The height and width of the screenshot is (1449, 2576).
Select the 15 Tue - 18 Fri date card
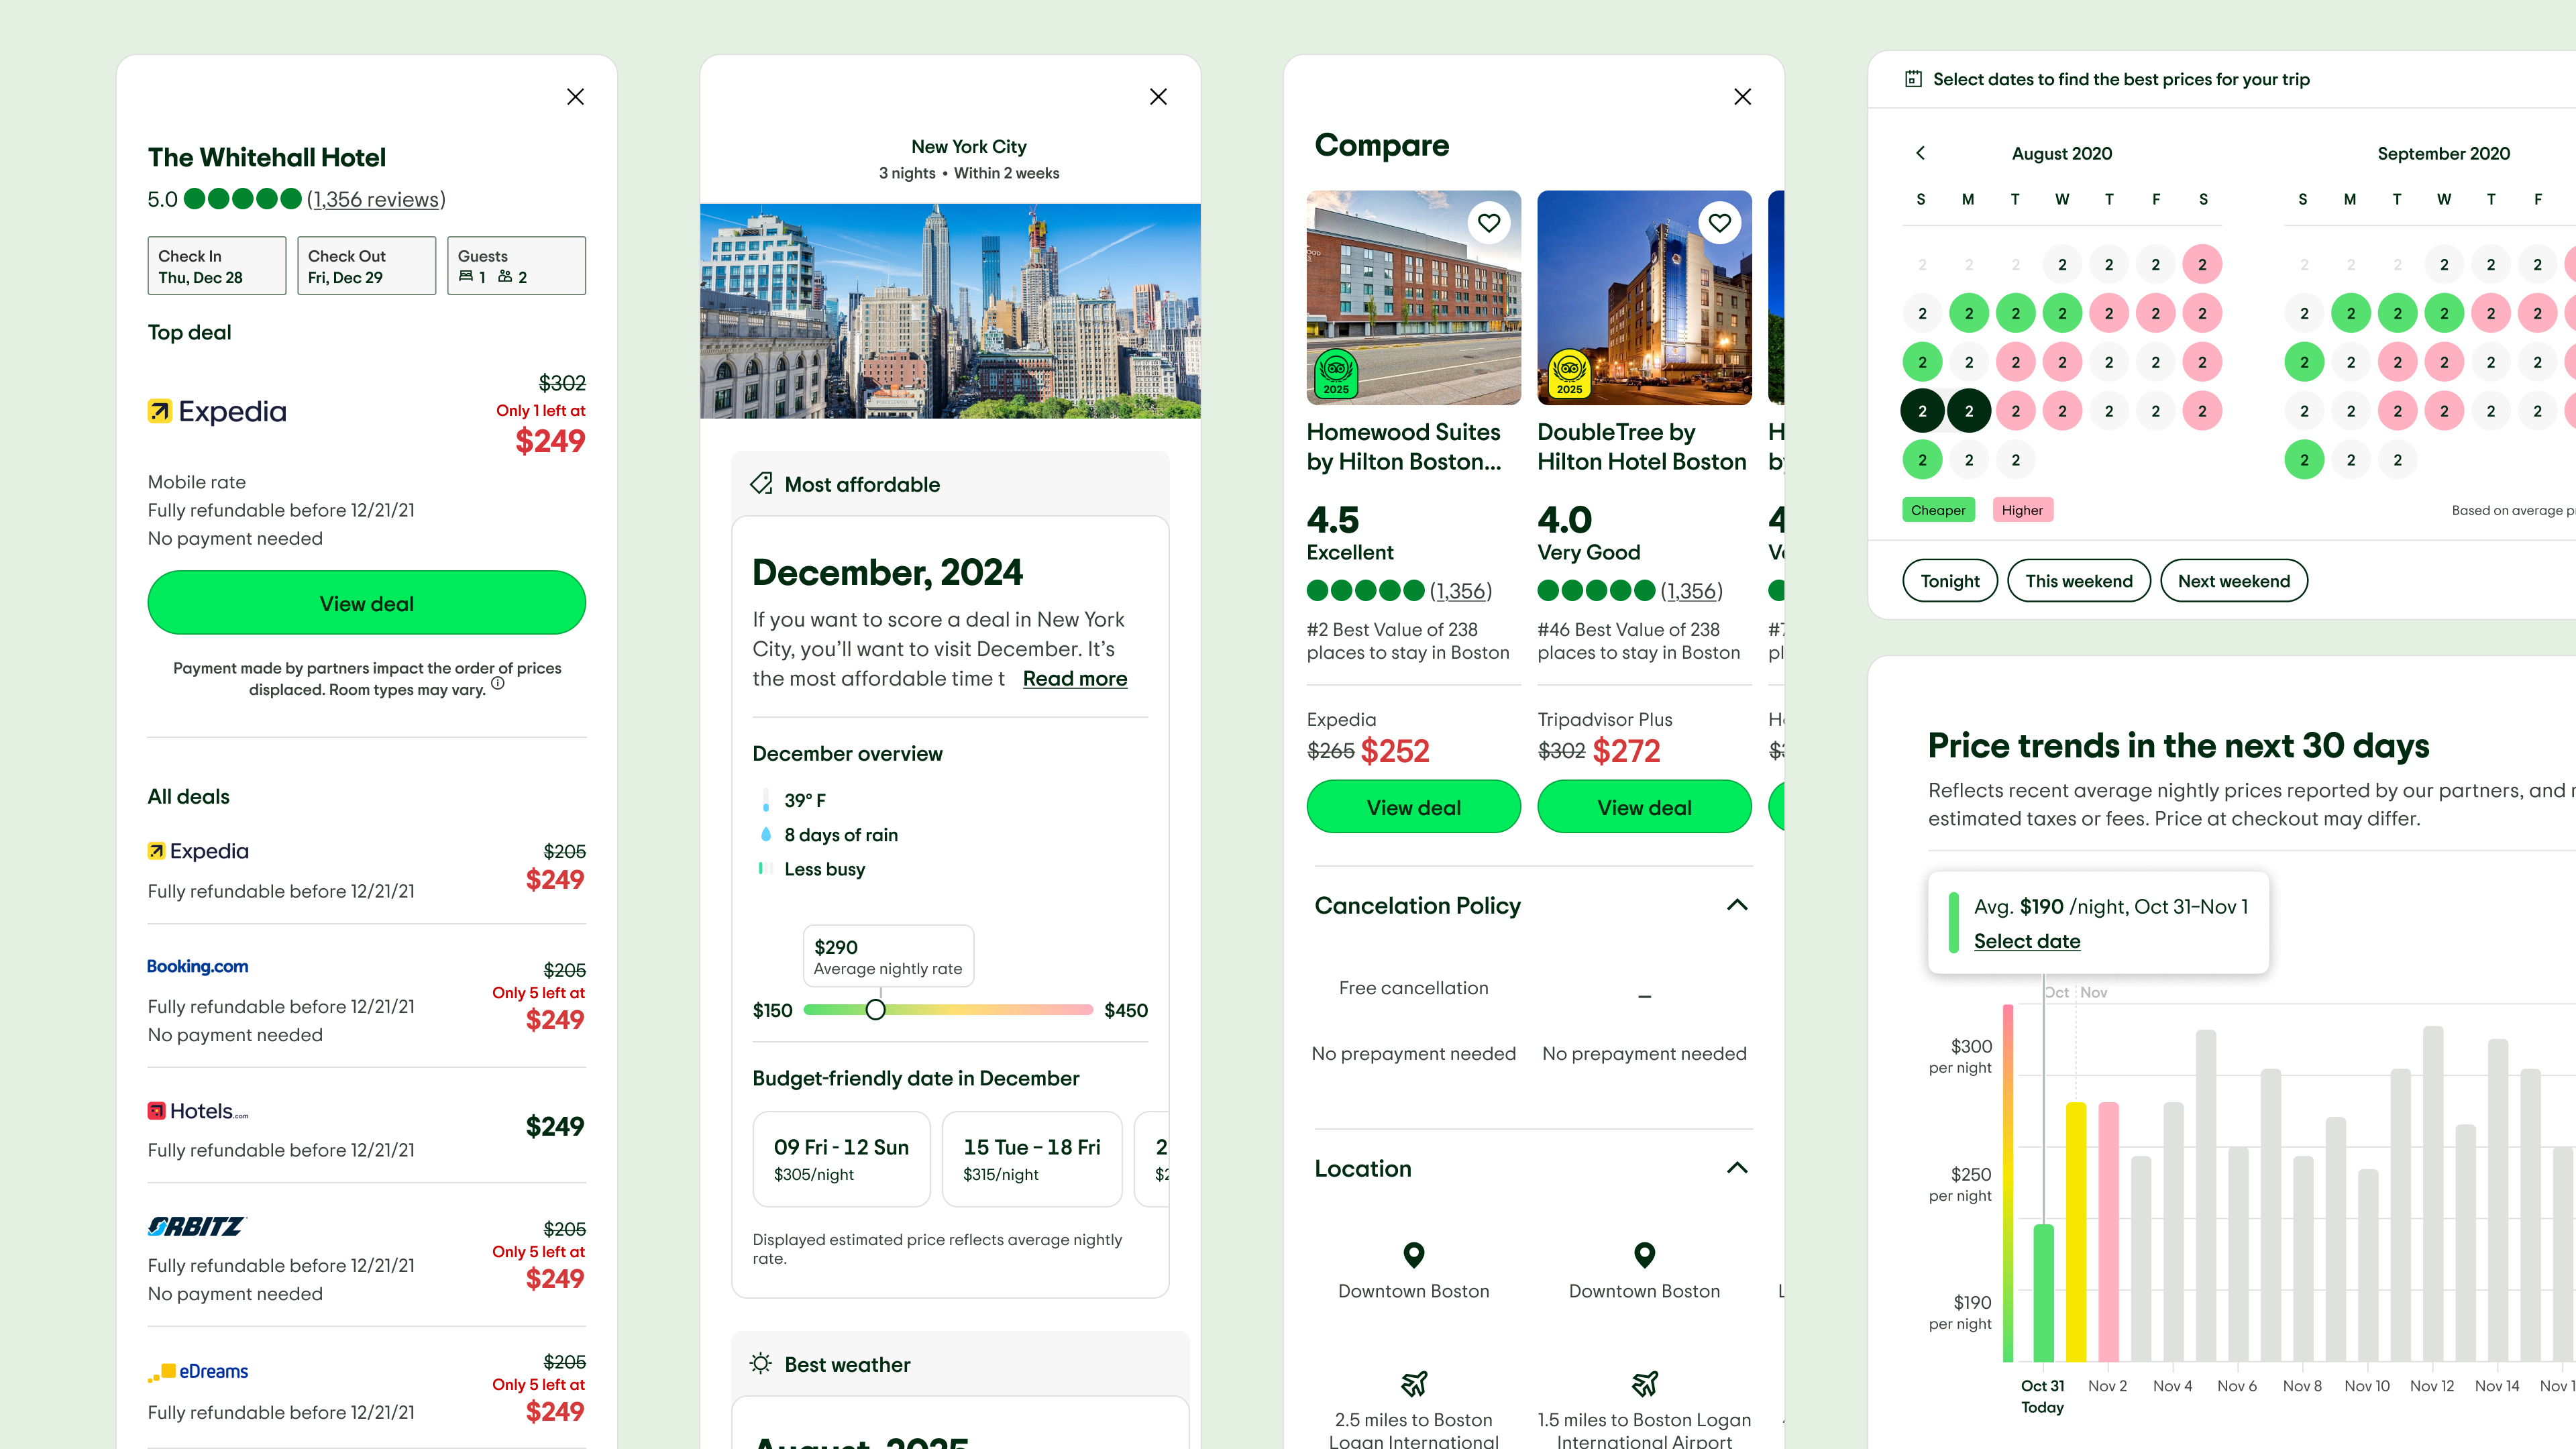pyautogui.click(x=1031, y=1159)
